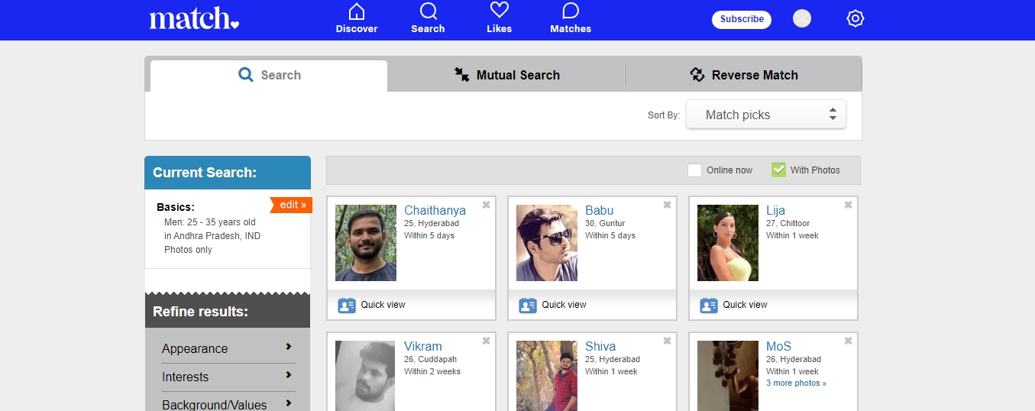1035x411 pixels.
Task: Switch to the Reverse Match tab
Action: 743,75
